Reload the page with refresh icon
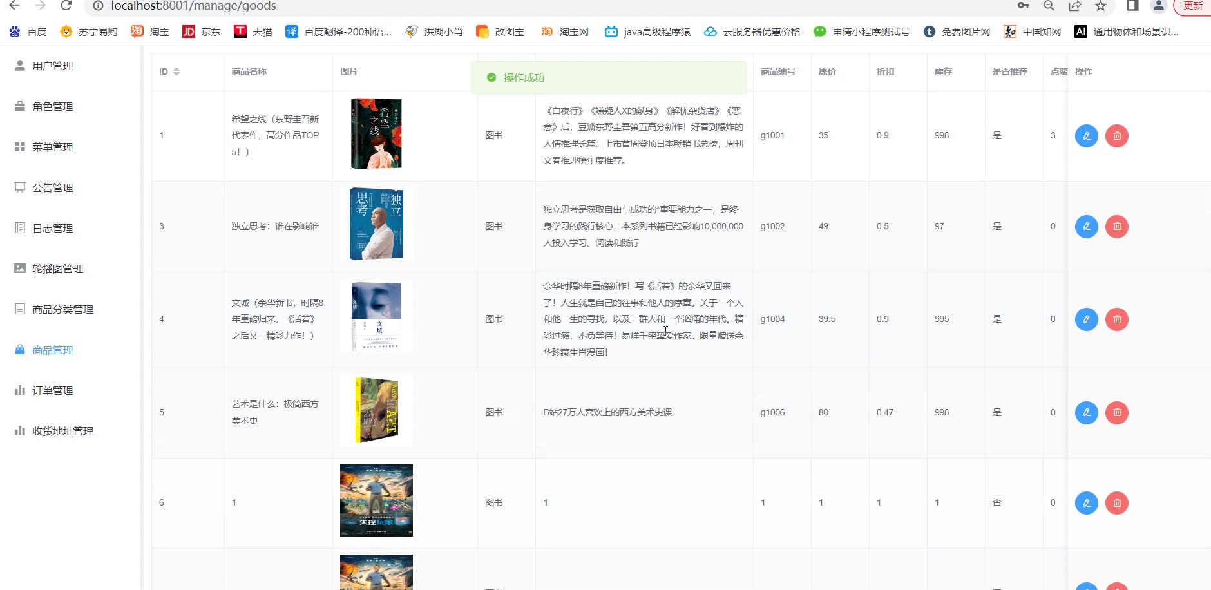The width and height of the screenshot is (1211, 590). click(x=66, y=6)
